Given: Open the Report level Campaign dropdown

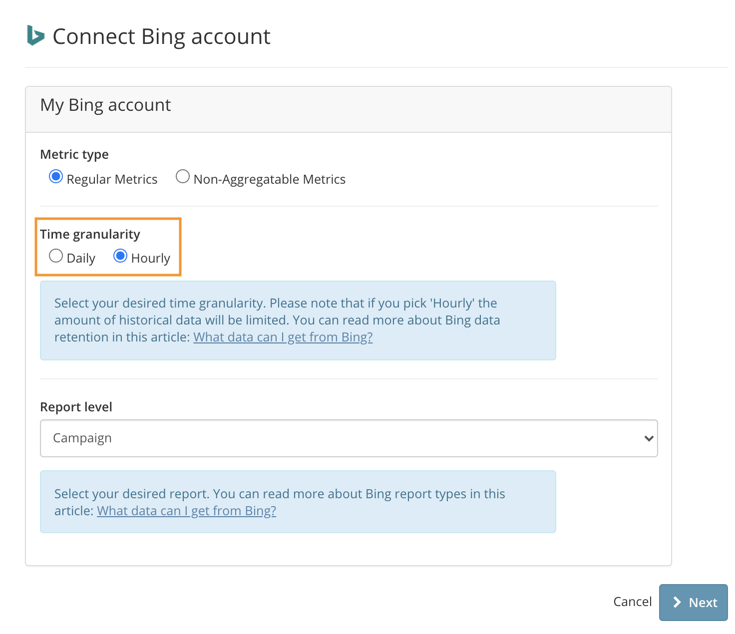Looking at the screenshot, I should tap(349, 438).
